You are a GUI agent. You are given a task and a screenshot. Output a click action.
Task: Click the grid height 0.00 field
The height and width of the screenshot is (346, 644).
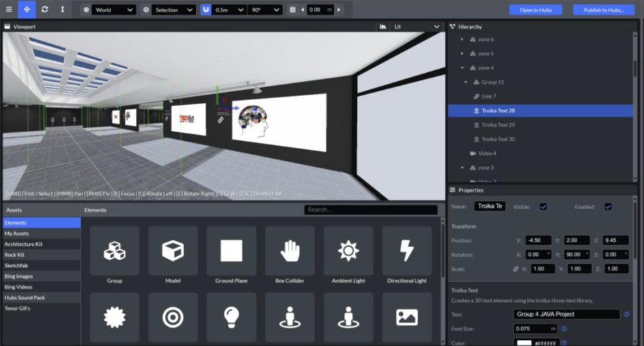tap(320, 10)
